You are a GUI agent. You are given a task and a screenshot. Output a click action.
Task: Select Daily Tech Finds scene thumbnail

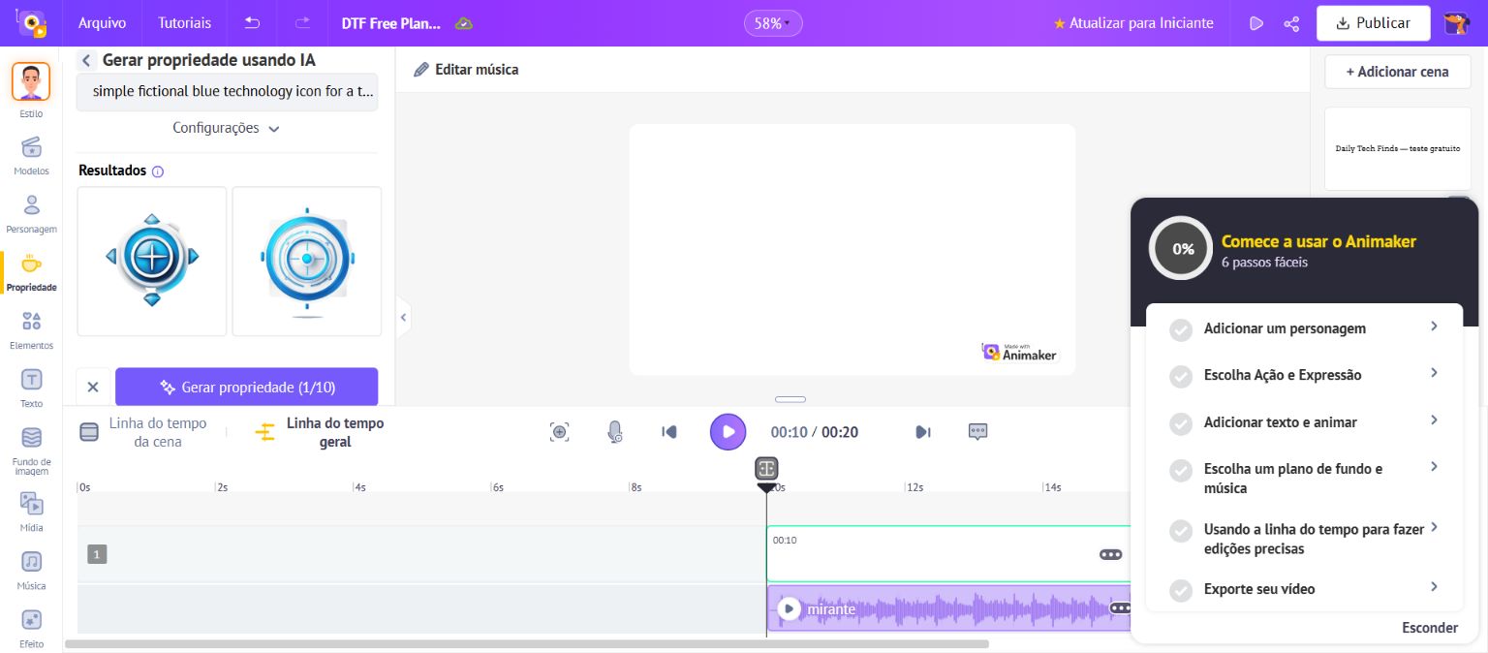point(1397,148)
